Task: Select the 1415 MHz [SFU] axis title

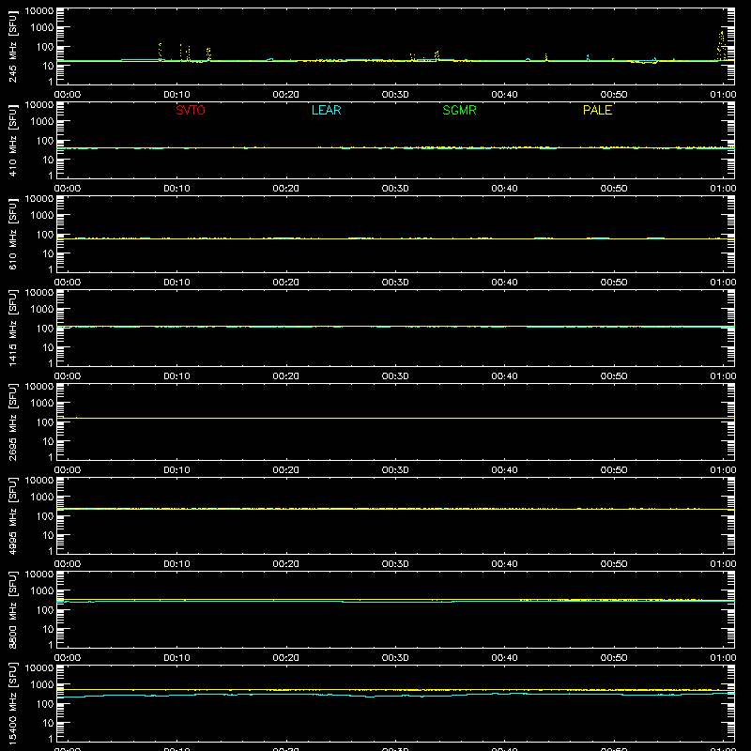Action: point(12,328)
